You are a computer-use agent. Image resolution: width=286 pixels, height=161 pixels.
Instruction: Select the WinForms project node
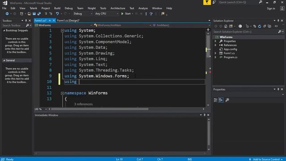pos(226,37)
